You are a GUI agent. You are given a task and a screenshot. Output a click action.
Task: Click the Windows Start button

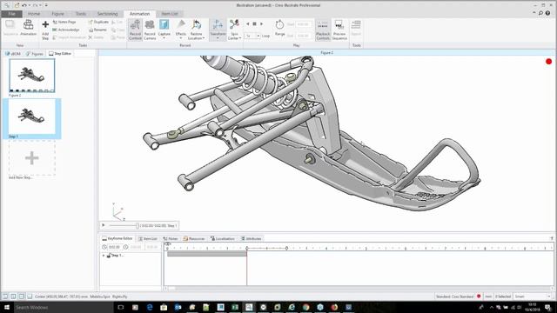pyautogui.click(x=7, y=307)
